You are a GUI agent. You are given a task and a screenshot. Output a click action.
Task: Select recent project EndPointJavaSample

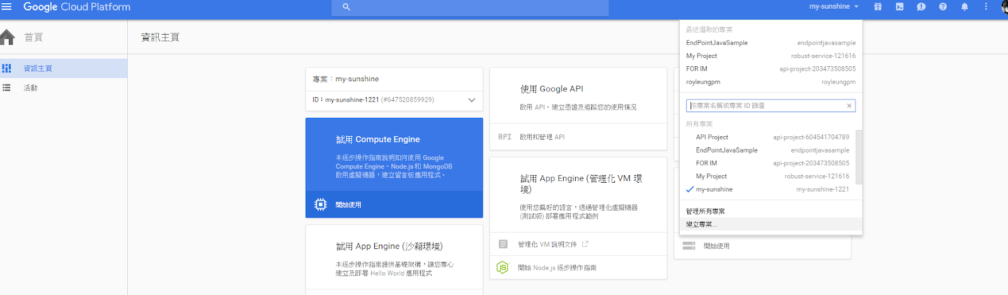point(770,43)
